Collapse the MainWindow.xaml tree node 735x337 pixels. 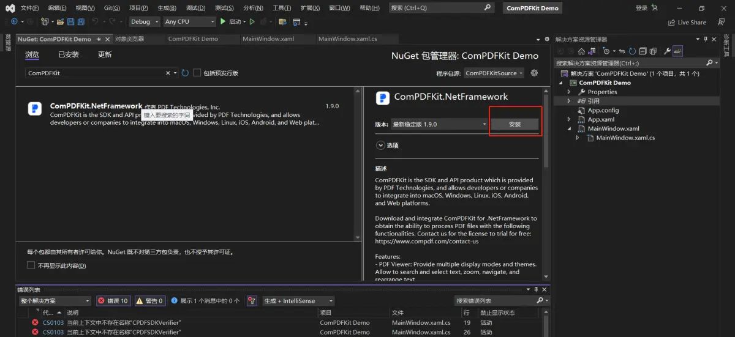coord(569,128)
